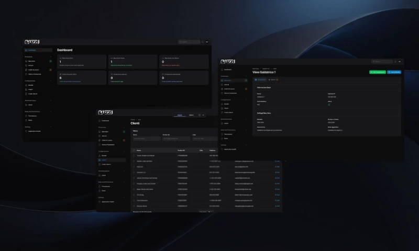
Task: Open Dashboard in the Dashboard window sidebar
Action: tap(38, 50)
